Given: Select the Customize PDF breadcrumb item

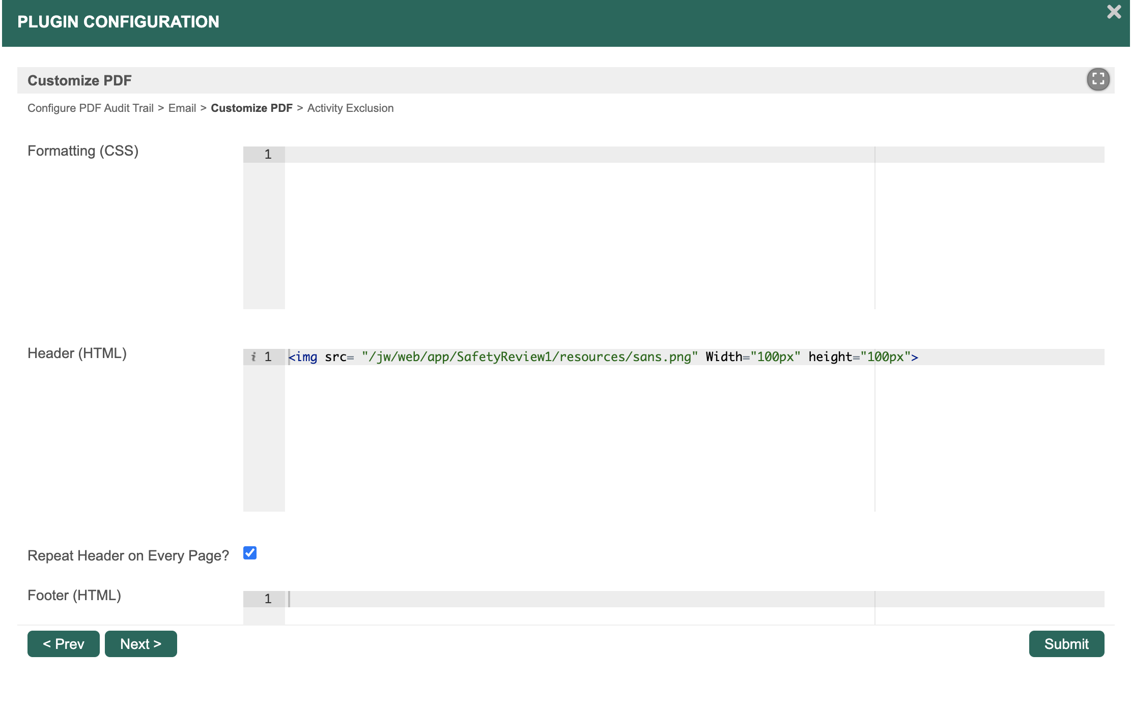Looking at the screenshot, I should [x=251, y=108].
